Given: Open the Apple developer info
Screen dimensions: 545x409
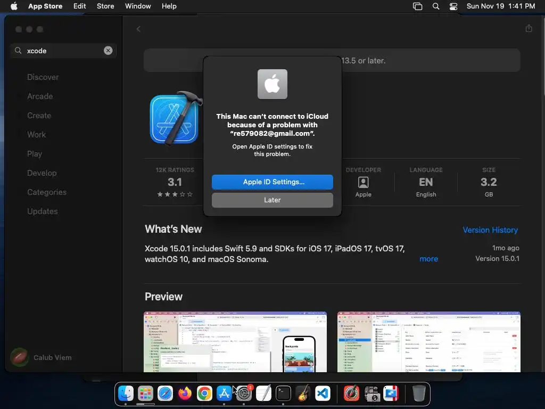Looking at the screenshot, I should pyautogui.click(x=363, y=182).
